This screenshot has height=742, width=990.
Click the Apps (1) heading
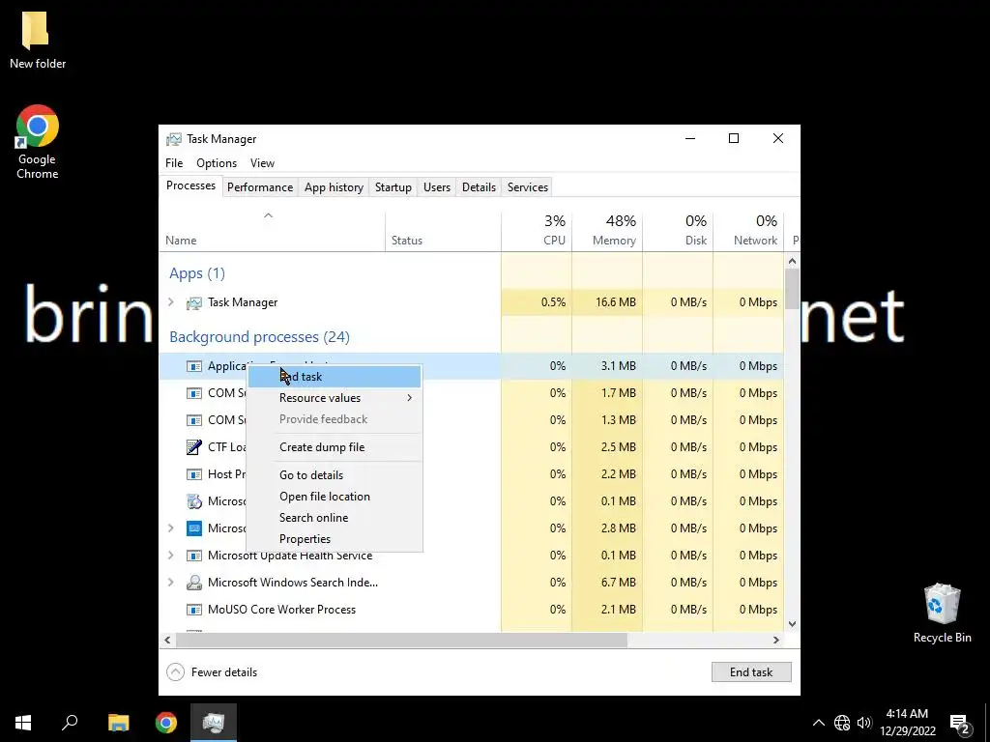(x=197, y=273)
